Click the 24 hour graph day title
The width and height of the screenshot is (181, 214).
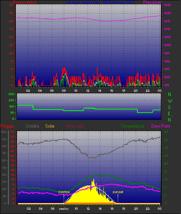click(x=100, y=2)
